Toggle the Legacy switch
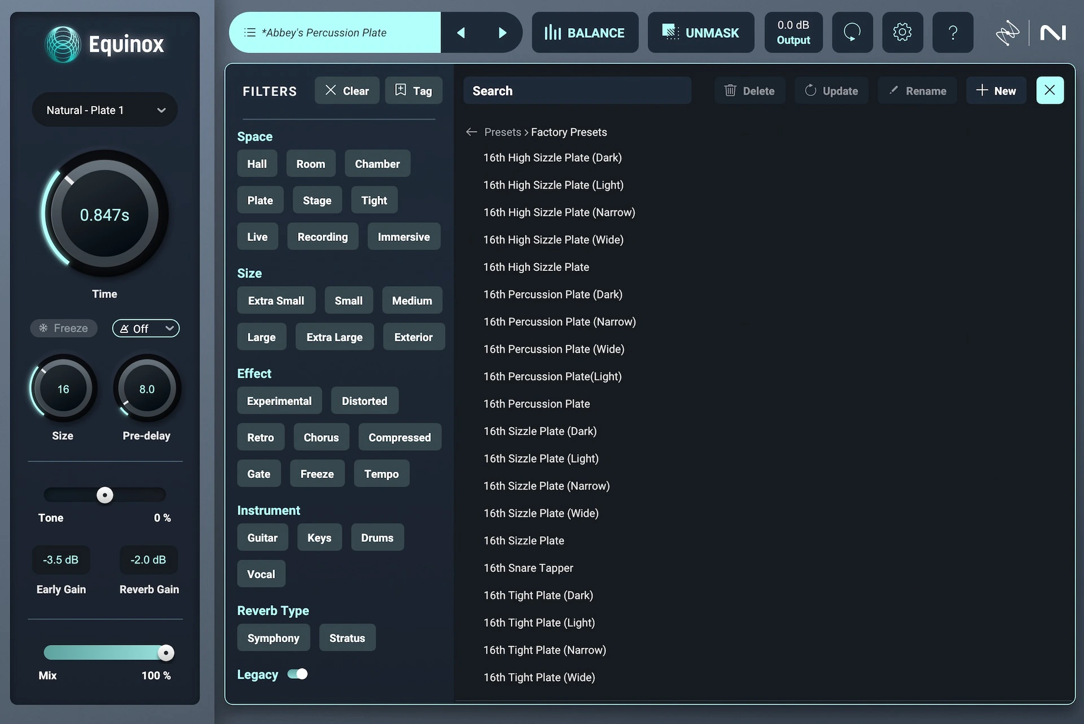The height and width of the screenshot is (724, 1084). pos(298,674)
